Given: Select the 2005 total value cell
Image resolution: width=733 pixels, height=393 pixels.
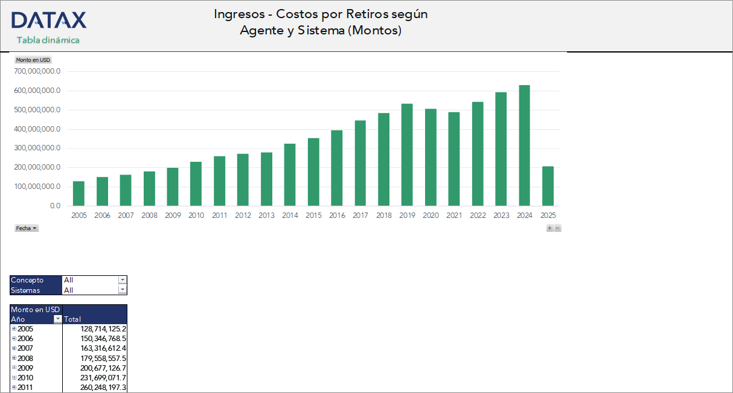Looking at the screenshot, I should pos(103,329).
